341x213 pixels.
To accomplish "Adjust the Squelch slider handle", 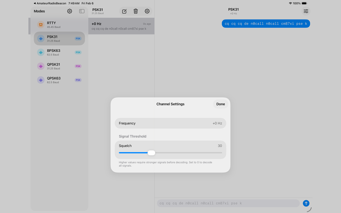I will pos(151,153).
